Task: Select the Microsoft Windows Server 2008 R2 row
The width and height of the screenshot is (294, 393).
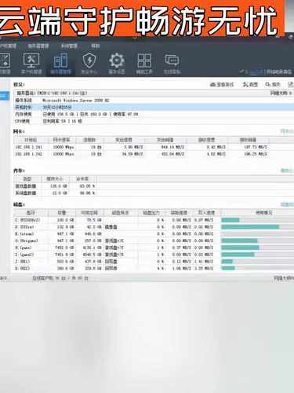Action: click(x=154, y=101)
